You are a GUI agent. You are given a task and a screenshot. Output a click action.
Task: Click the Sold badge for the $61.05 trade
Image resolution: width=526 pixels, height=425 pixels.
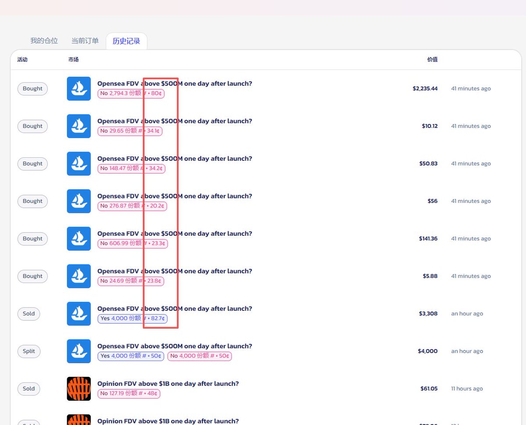click(x=29, y=389)
